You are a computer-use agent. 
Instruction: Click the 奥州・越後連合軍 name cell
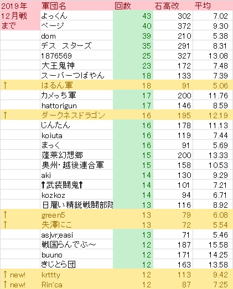[x=76, y=165]
